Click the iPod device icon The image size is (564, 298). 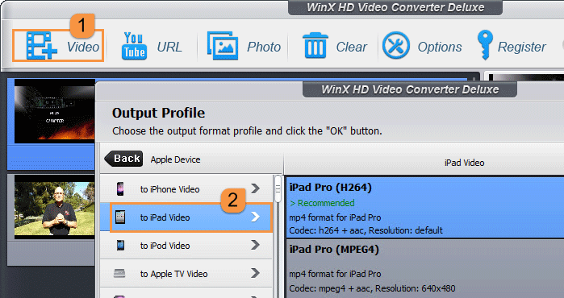tap(120, 246)
